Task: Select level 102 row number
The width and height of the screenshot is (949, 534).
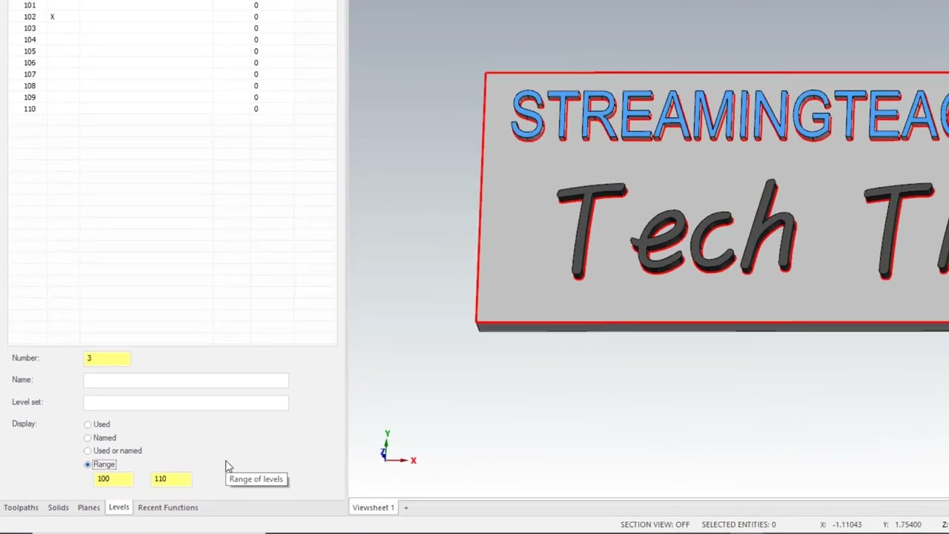Action: tap(30, 16)
